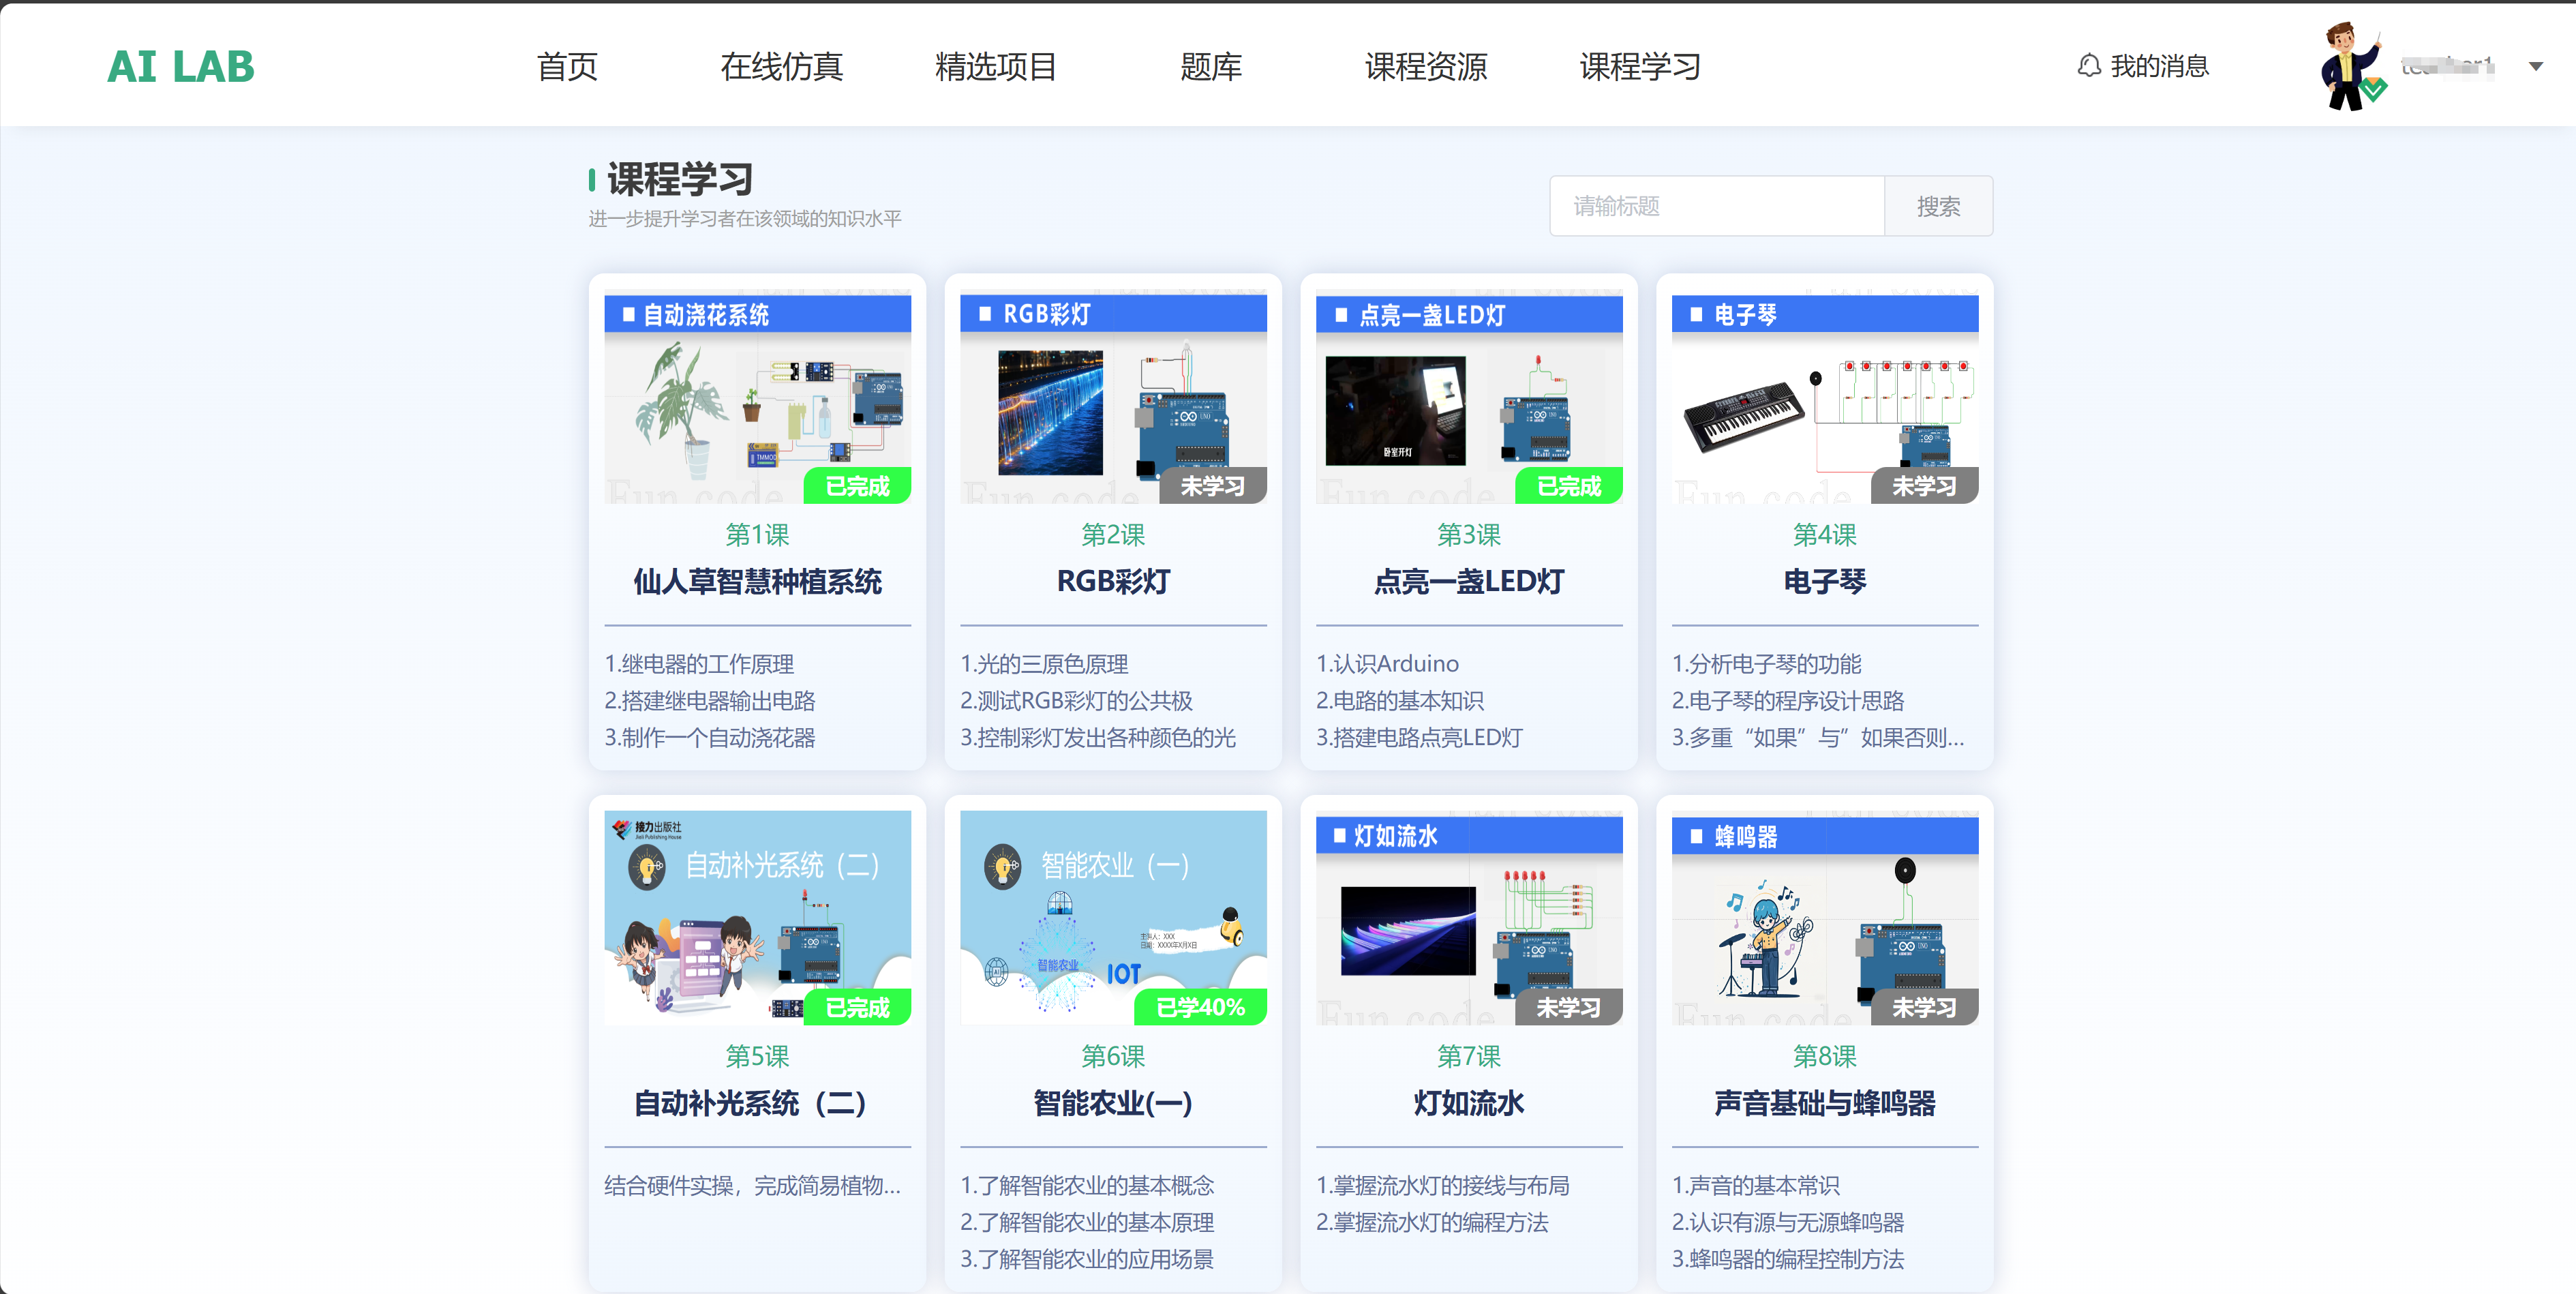Click lightbulb icon on 自动补光系统 thumbnail
Viewport: 2576px width, 1294px height.
tap(647, 866)
